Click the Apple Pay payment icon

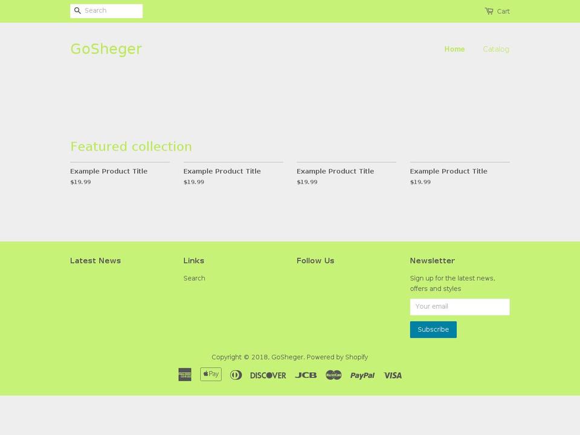coord(211,375)
